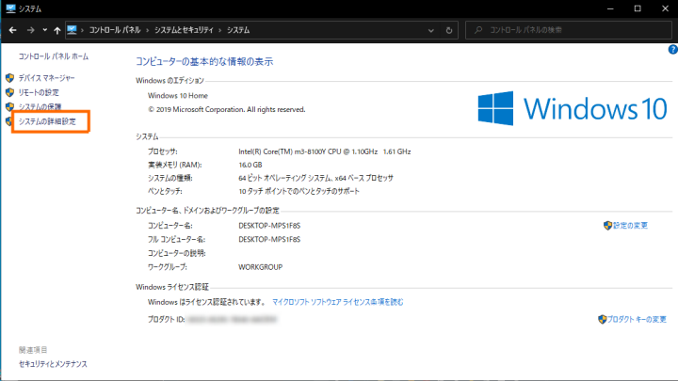Click the forward navigation arrow
Viewport: 678px width, 381px height.
[30, 30]
